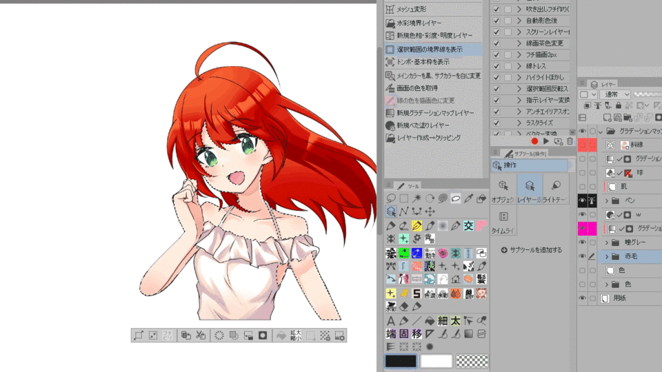Select the black main color swatch
Viewport: 662px width, 372px height.
tap(401, 361)
